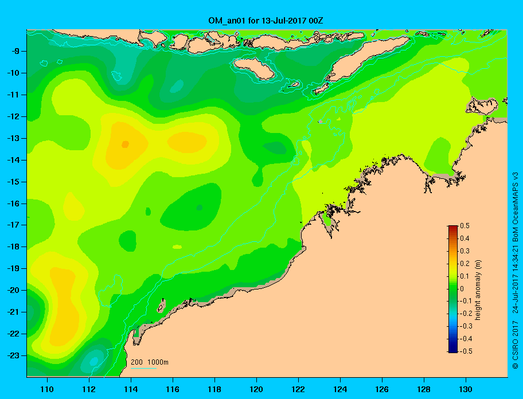Click longitude axis label 120
This screenshot has width=523, height=399.
click(256, 389)
